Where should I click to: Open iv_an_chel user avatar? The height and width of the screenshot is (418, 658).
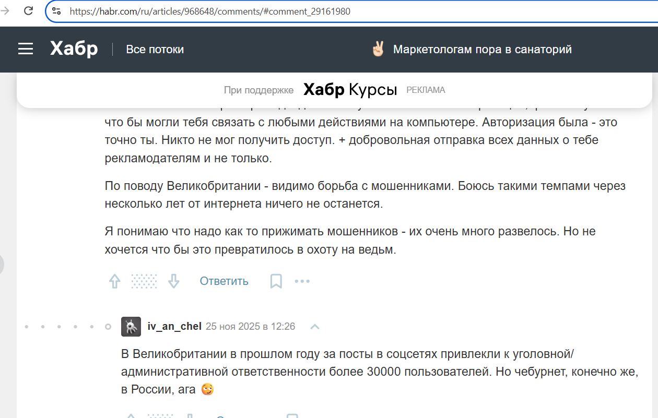pyautogui.click(x=131, y=327)
